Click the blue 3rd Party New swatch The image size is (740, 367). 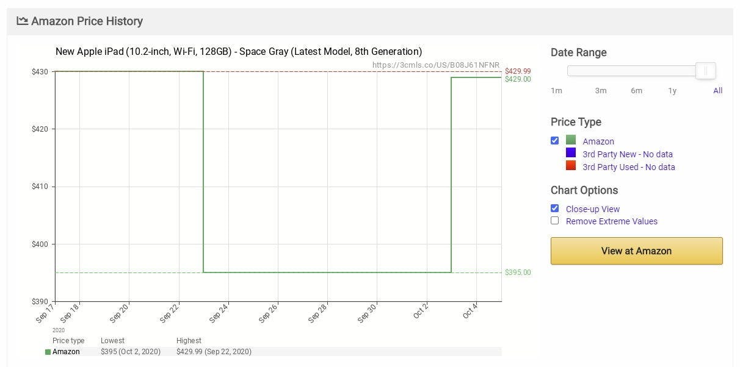click(571, 153)
